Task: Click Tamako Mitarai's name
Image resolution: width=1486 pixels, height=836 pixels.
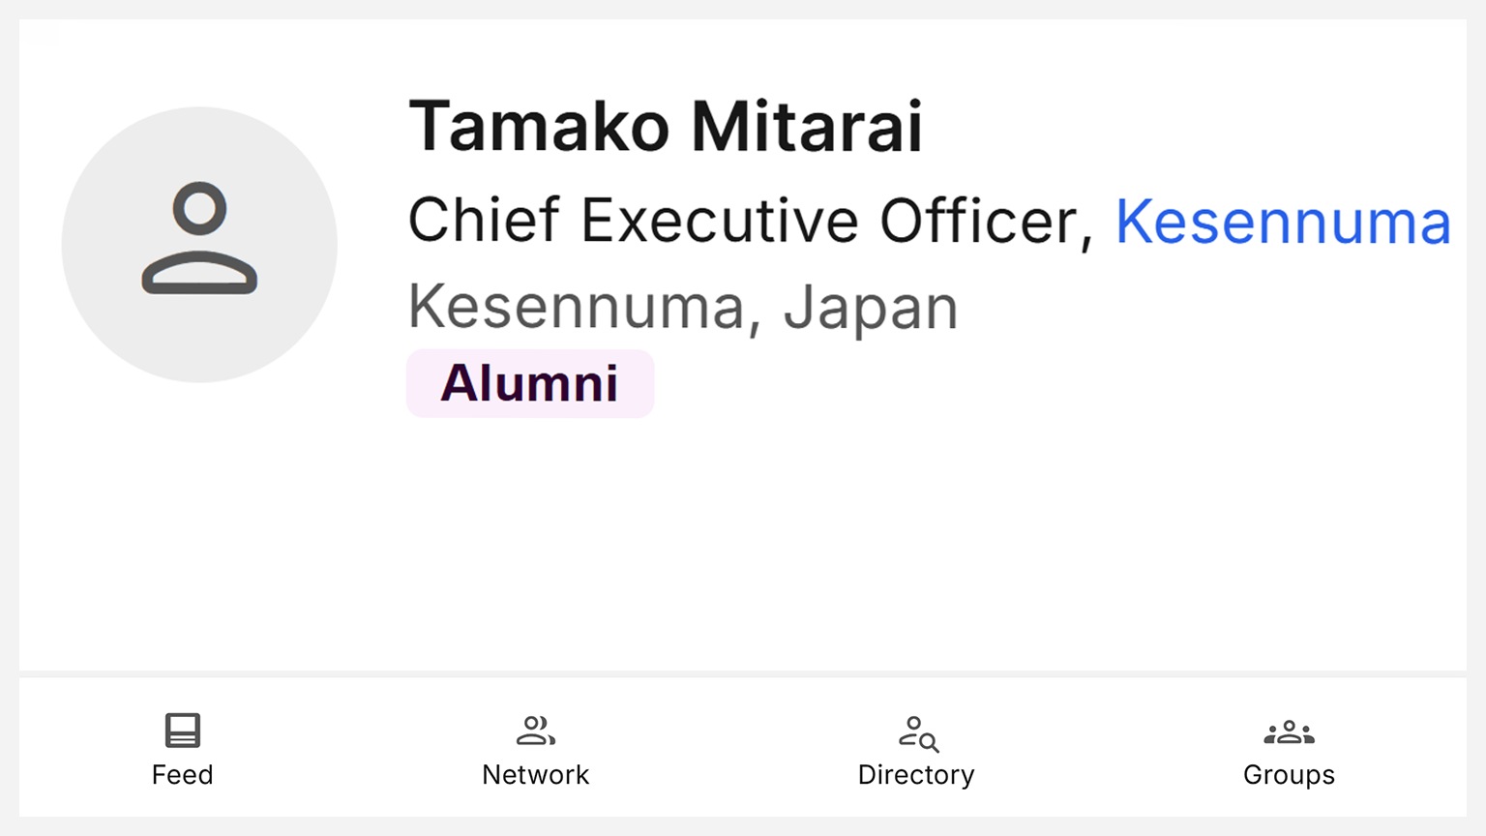Action: pos(667,125)
